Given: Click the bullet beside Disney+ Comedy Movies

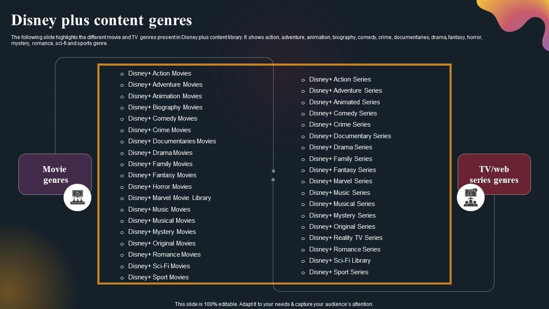Looking at the screenshot, I should [122, 119].
